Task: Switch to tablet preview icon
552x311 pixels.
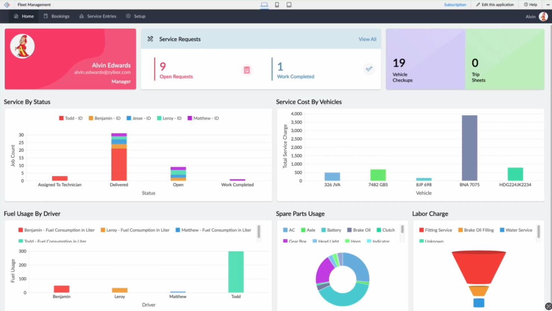Action: point(289,4)
